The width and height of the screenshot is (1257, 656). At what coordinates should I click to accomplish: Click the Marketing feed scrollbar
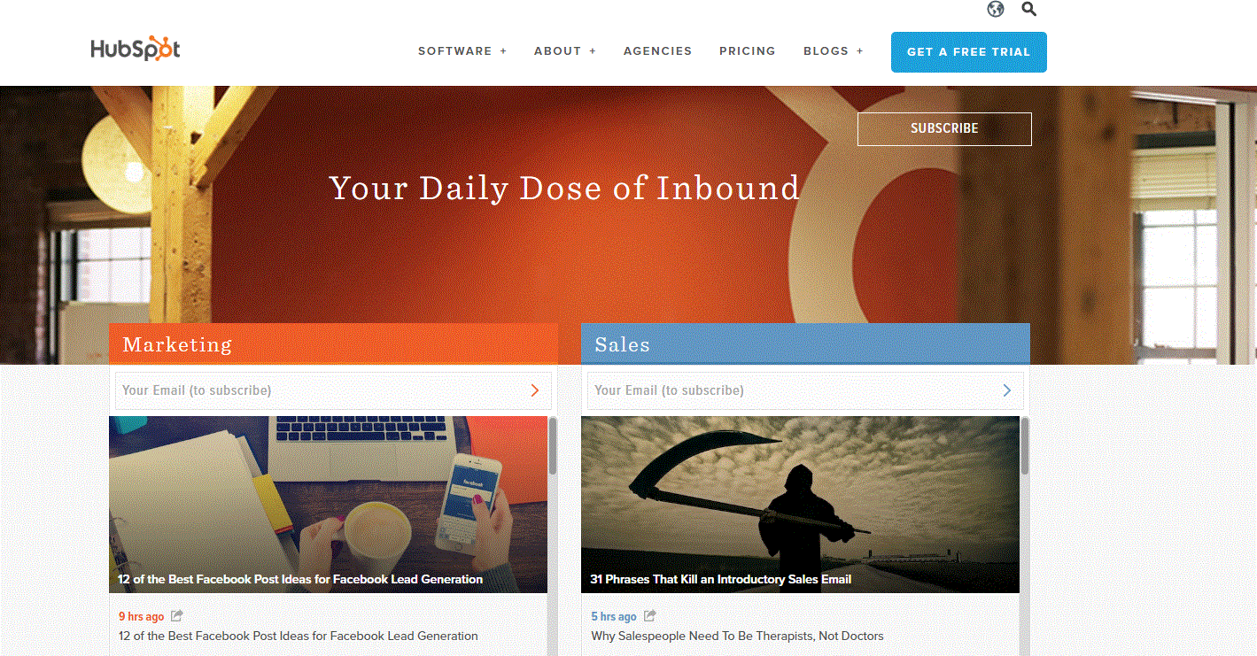coord(553,536)
